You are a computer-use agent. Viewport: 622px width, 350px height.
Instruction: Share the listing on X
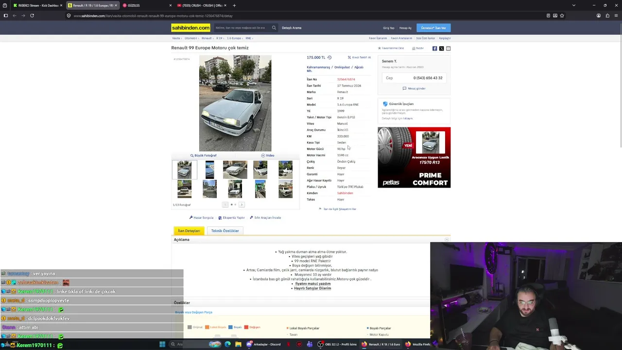(441, 49)
